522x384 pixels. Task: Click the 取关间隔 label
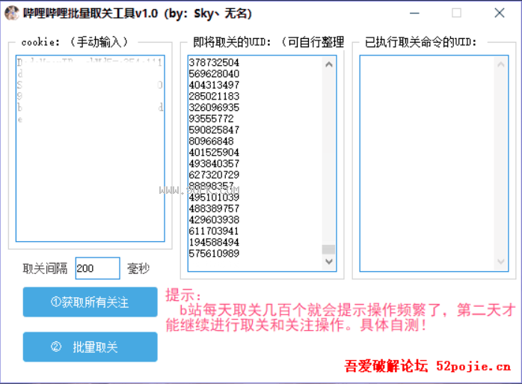tap(45, 268)
